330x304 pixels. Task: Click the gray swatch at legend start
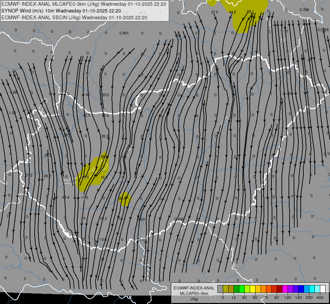click(x=220, y=289)
